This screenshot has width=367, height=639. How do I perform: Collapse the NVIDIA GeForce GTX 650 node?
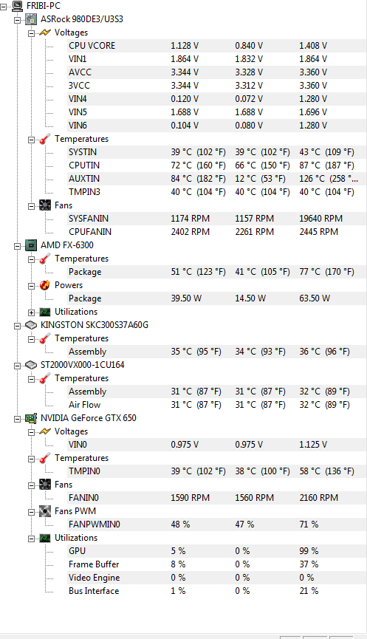[17, 419]
